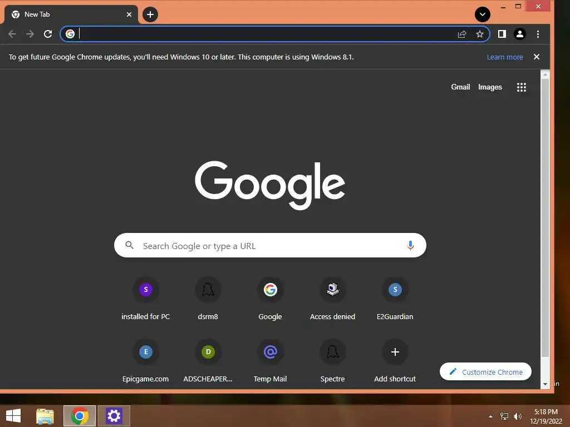570x427 pixels.
Task: Open Spectre shortcut
Action: coord(333,361)
